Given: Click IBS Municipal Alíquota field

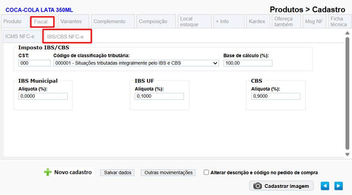Looking at the screenshot, I should click(43, 96).
